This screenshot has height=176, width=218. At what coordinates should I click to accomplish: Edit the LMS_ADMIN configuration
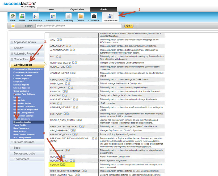click(x=68, y=114)
